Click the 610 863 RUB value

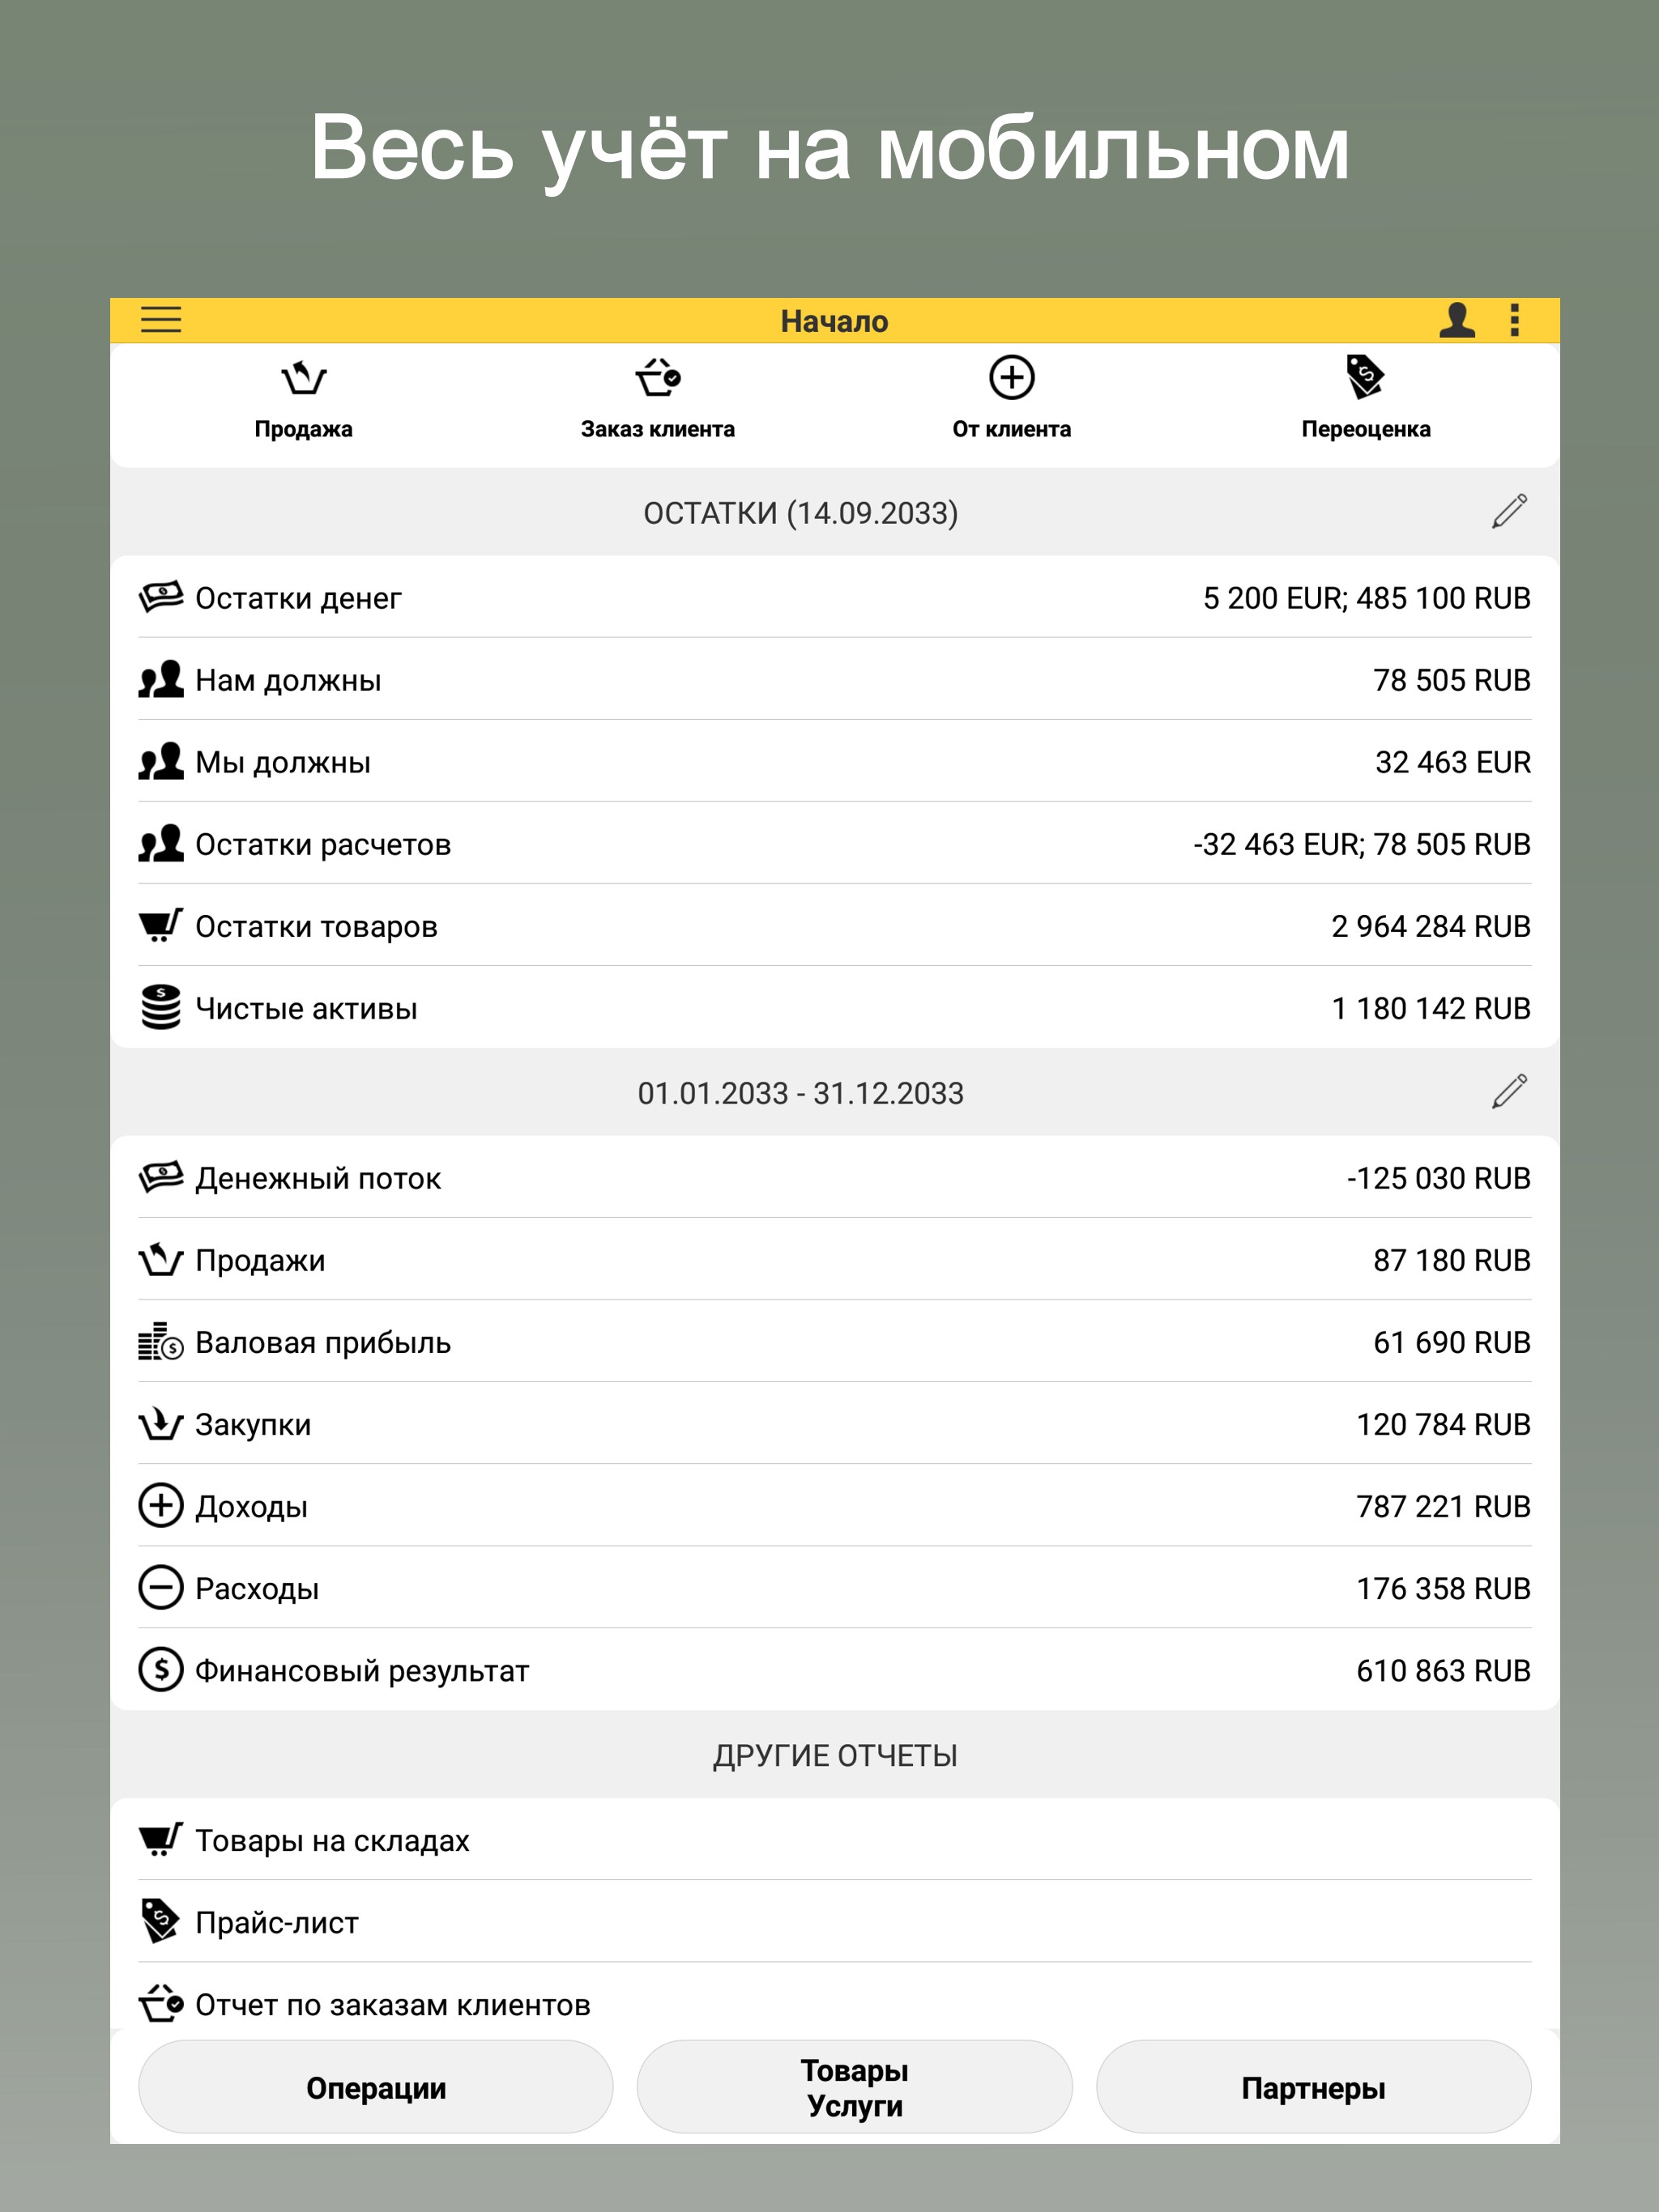pos(1444,1670)
